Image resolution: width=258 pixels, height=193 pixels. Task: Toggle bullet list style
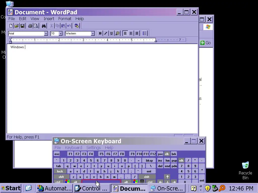point(144,33)
